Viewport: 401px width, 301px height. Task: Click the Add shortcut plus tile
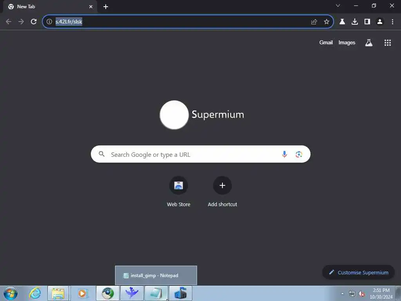click(222, 185)
